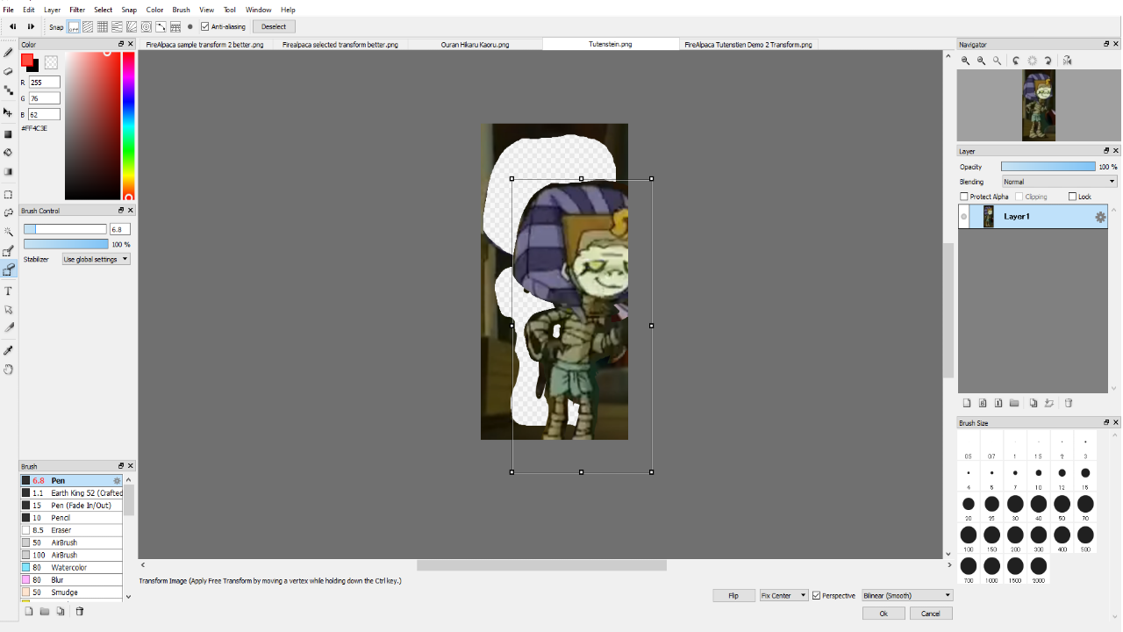The height and width of the screenshot is (632, 1123).
Task: Switch to the Tutenstein.png tab
Action: [611, 44]
